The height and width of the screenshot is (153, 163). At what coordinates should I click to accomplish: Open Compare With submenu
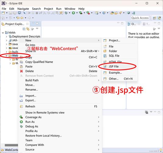[60, 145]
